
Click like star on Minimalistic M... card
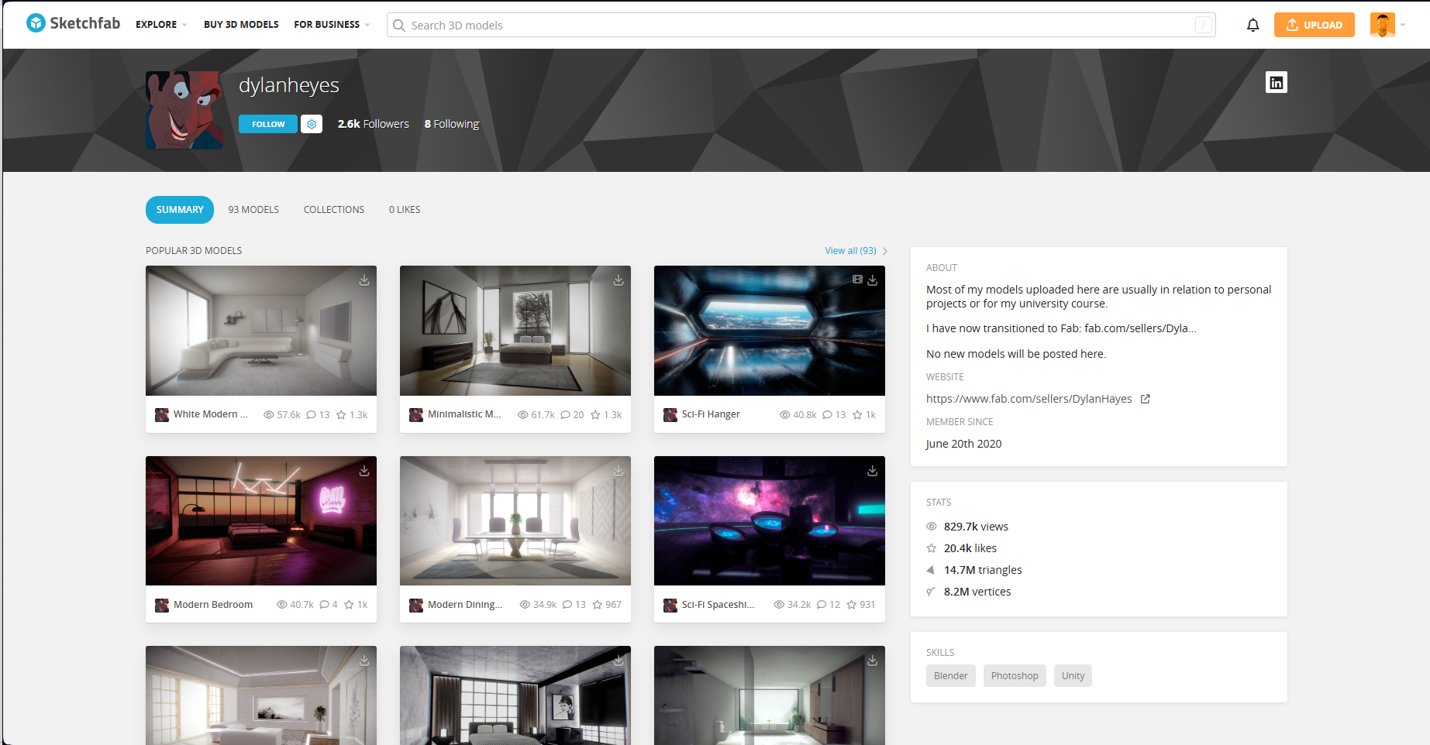595,415
